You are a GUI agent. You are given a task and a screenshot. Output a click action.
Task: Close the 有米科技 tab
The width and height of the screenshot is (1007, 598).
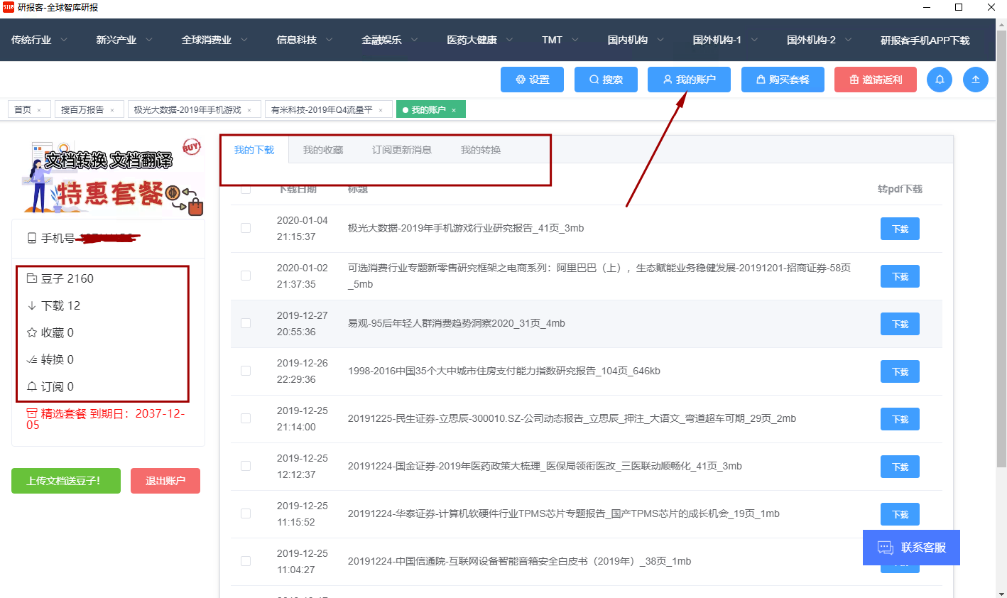[381, 110]
